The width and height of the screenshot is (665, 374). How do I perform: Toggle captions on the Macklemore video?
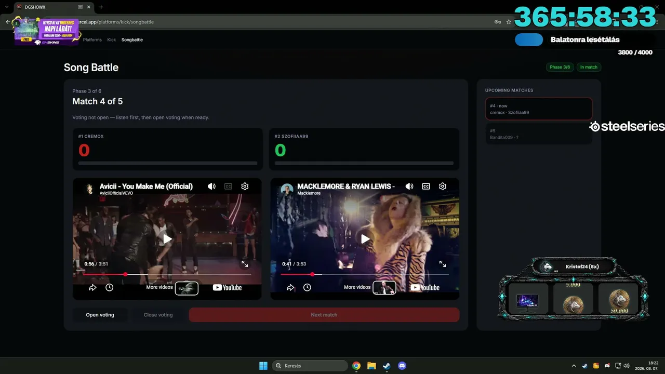426,186
